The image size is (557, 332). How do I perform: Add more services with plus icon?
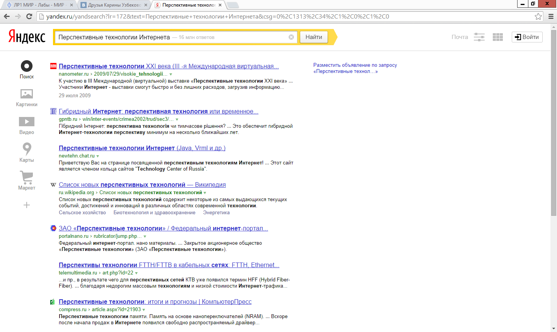[x=27, y=205]
